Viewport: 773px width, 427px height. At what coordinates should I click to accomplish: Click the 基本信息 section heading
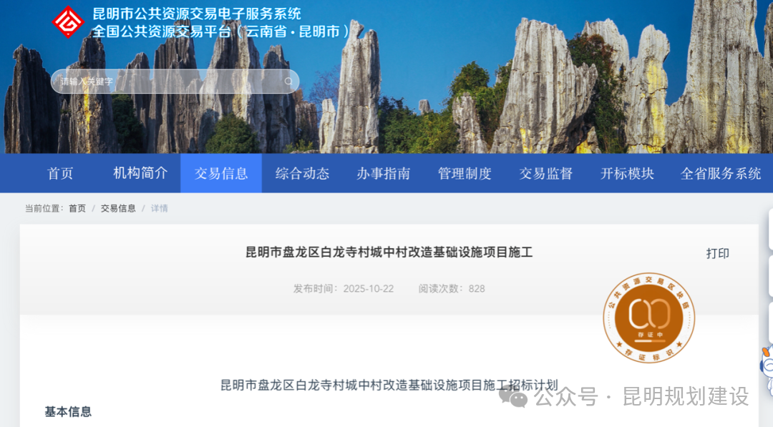68,411
